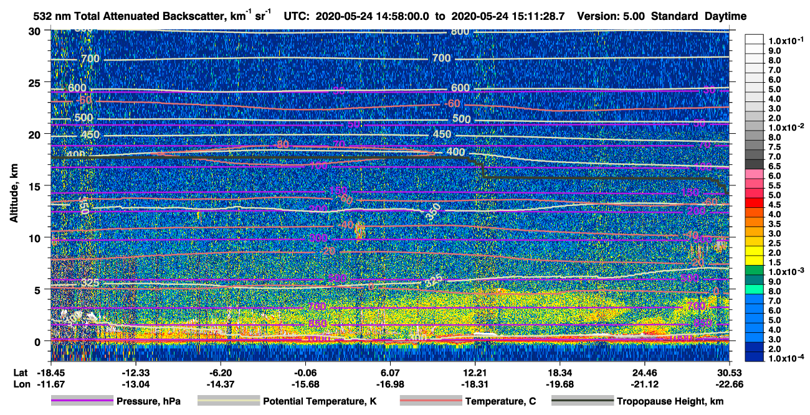
Task: Click the yellow Potential Temperature legend line sample
Action: 229,401
